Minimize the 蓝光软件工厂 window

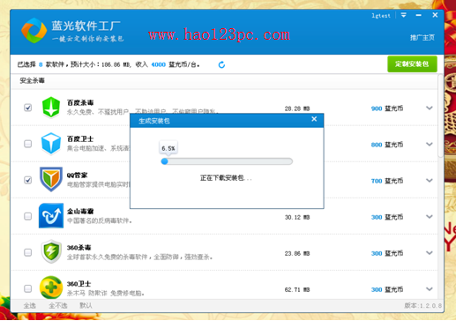[x=419, y=15]
